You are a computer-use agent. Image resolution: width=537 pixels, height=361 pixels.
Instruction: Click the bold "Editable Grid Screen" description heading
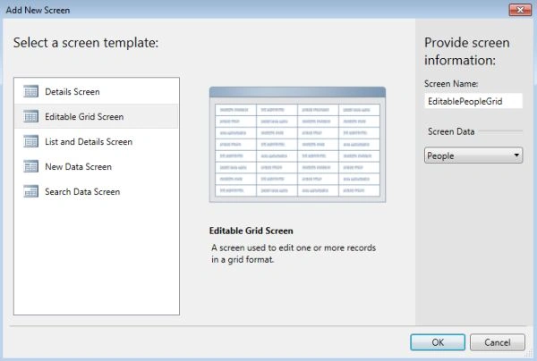pyautogui.click(x=251, y=231)
